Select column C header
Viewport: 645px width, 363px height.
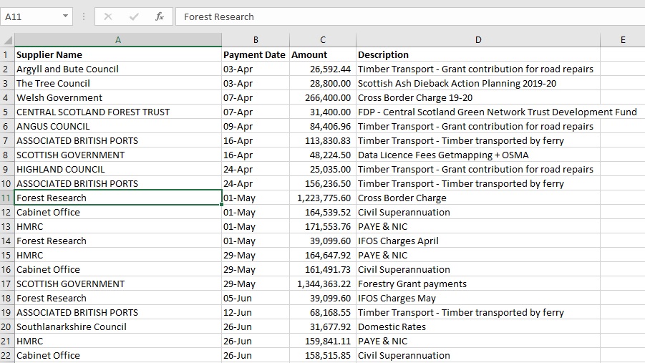click(323, 40)
